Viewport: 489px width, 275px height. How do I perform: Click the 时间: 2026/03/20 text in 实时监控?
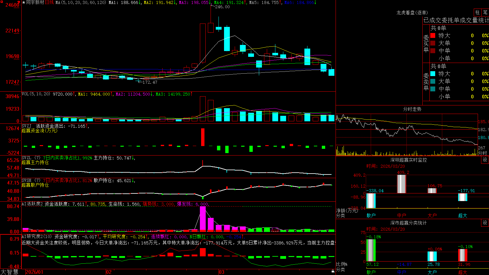click(386, 166)
